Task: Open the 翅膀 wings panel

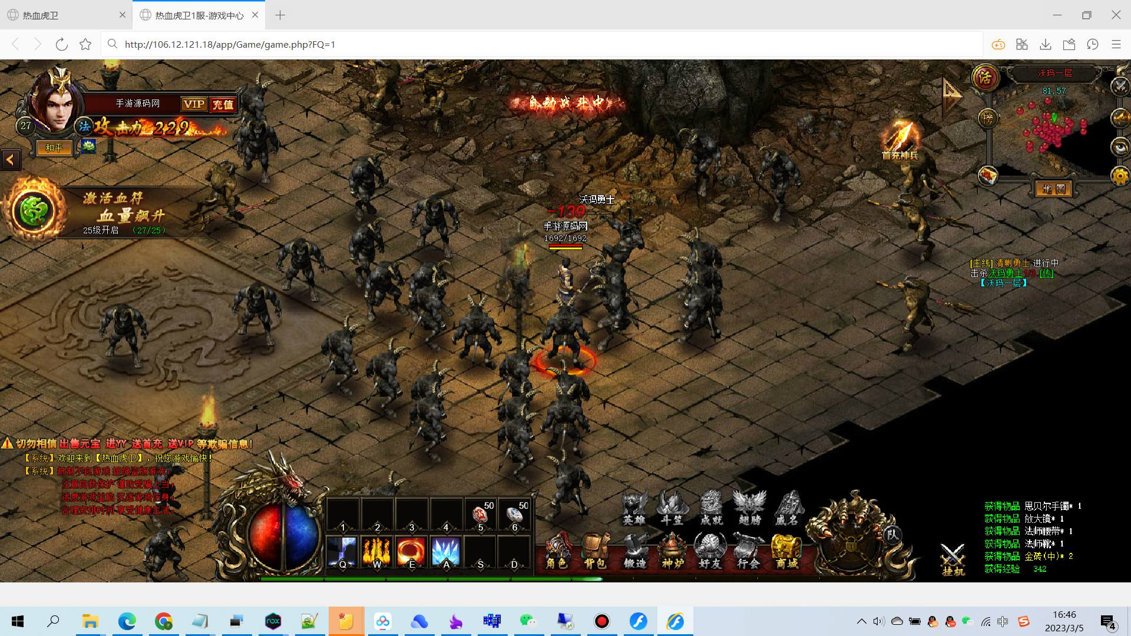Action: pyautogui.click(x=749, y=508)
